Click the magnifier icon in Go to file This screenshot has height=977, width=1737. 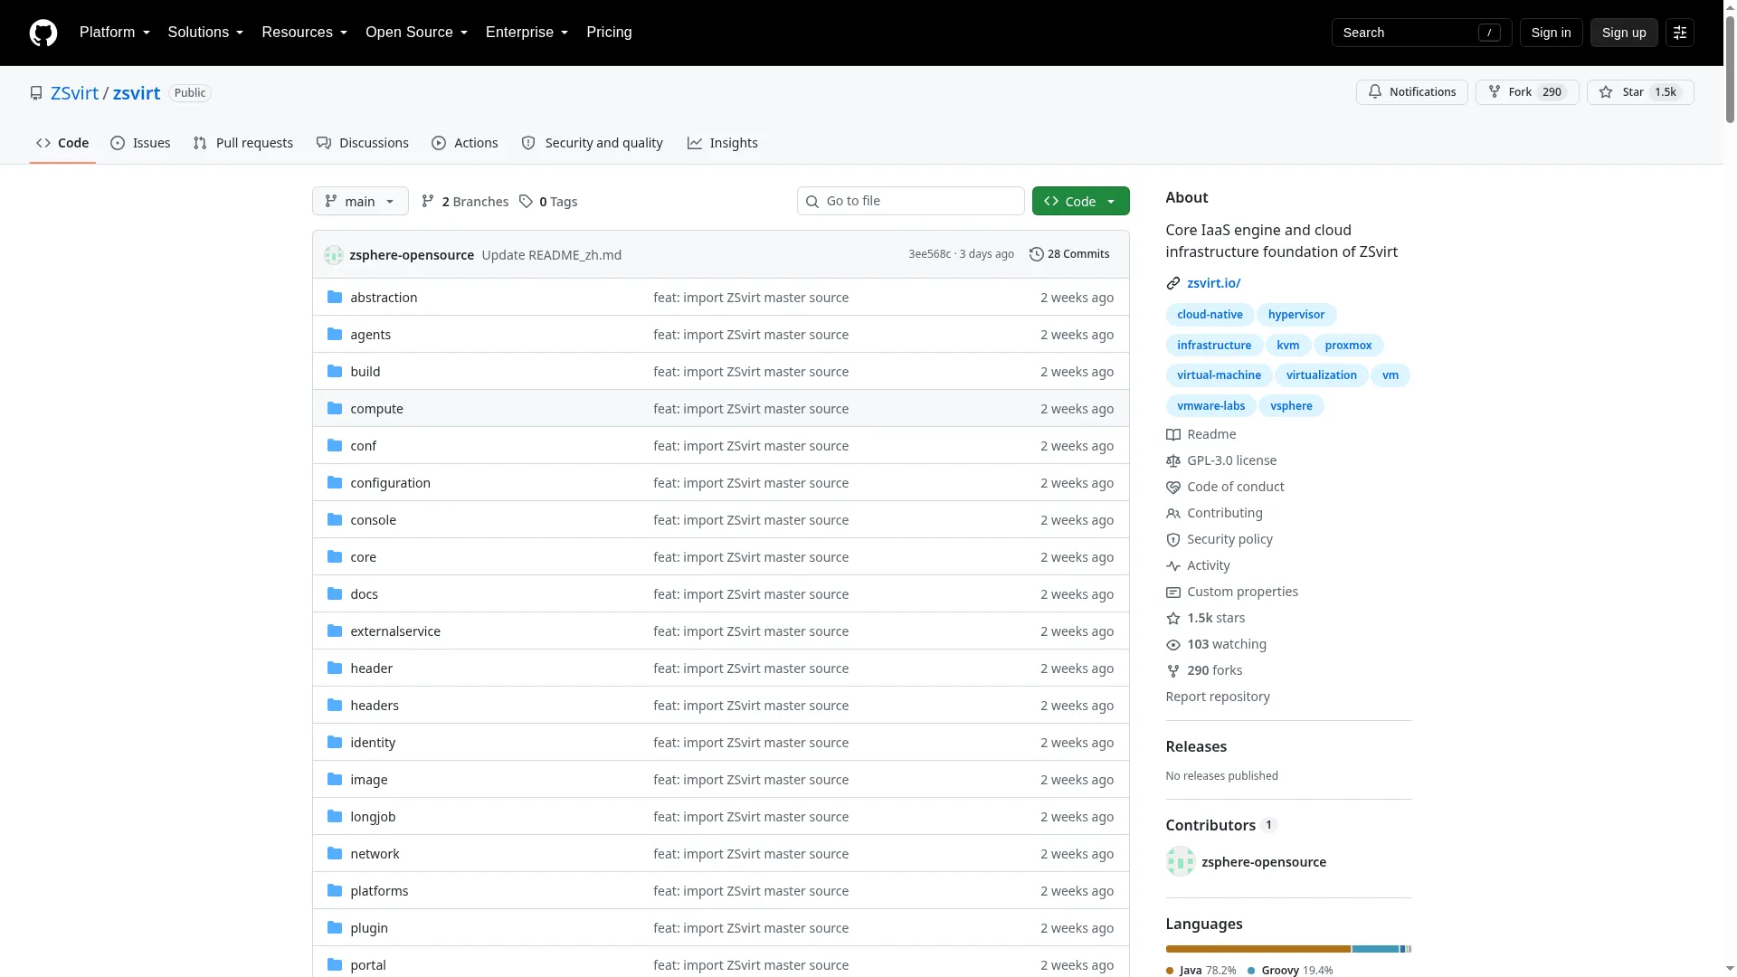(812, 202)
